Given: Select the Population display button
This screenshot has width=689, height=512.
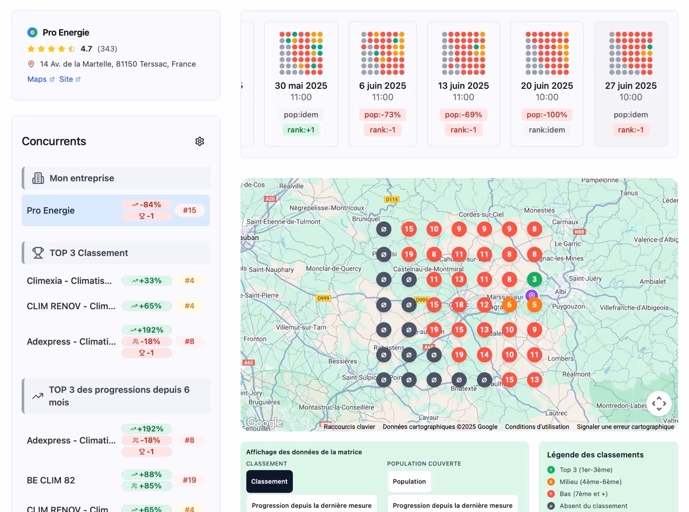Looking at the screenshot, I should tap(409, 481).
